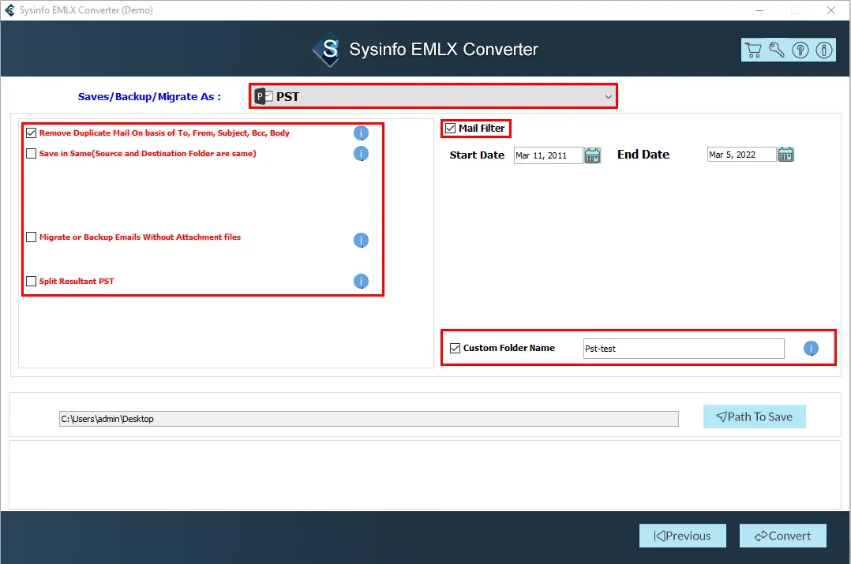This screenshot has width=851, height=564.
Task: Open the Saves/Backup/Migrate As PST dropdown
Action: (433, 96)
